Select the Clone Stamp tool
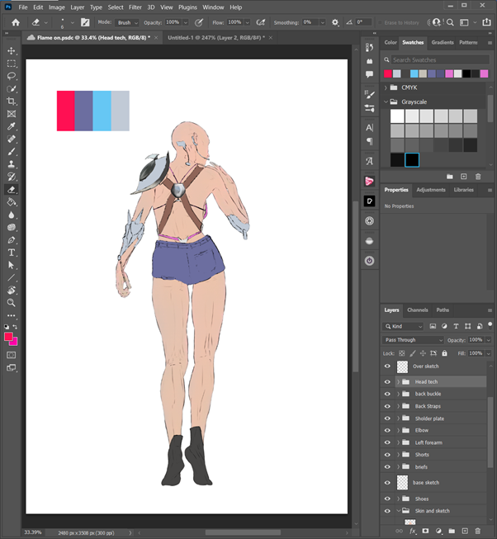497x539 pixels. coord(12,164)
